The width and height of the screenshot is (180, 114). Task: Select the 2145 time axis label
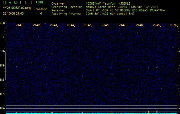pos(88,25)
